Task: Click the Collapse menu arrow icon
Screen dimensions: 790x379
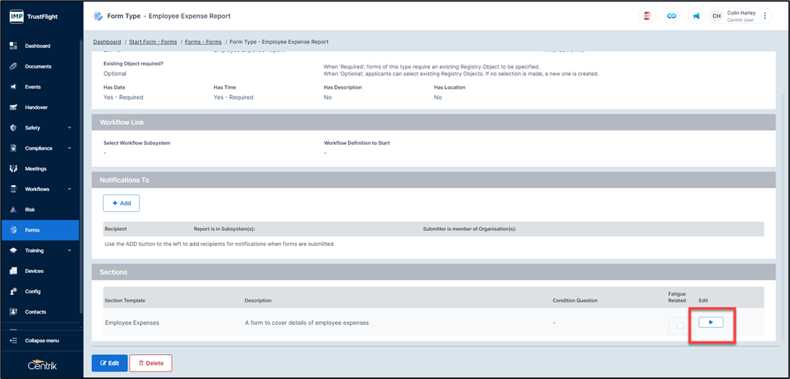Action: [x=14, y=341]
